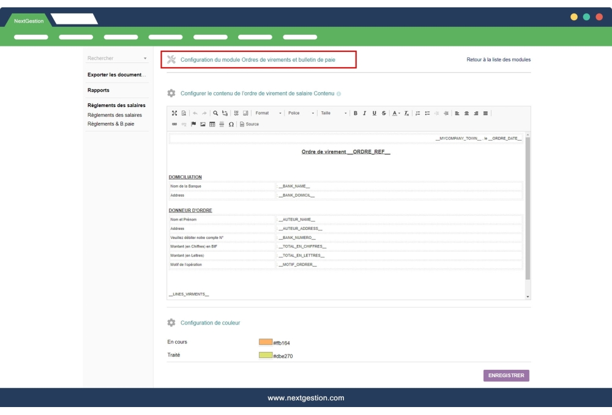Viewport: 612px width, 415px height.
Task: Insert an image via the image icon
Action: point(203,124)
